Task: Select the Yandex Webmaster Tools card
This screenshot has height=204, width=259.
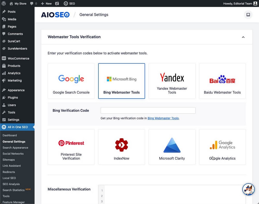Action: [172, 81]
